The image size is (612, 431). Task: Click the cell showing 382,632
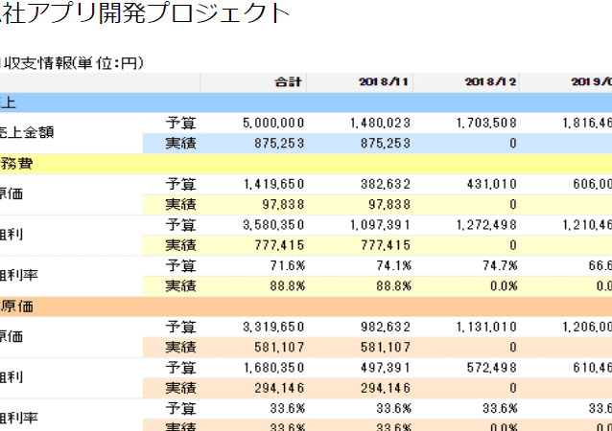(386, 184)
